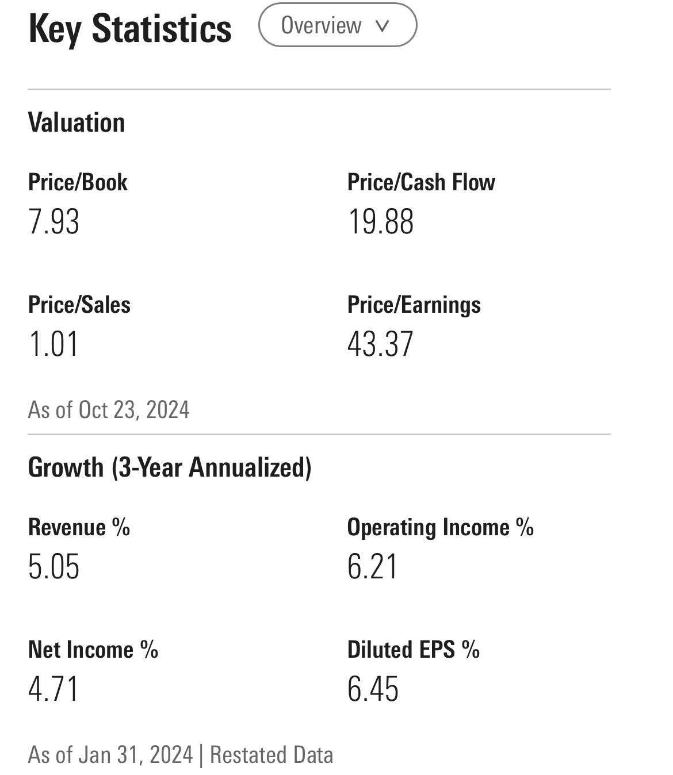Select the Key Statistics heading

[x=129, y=28]
